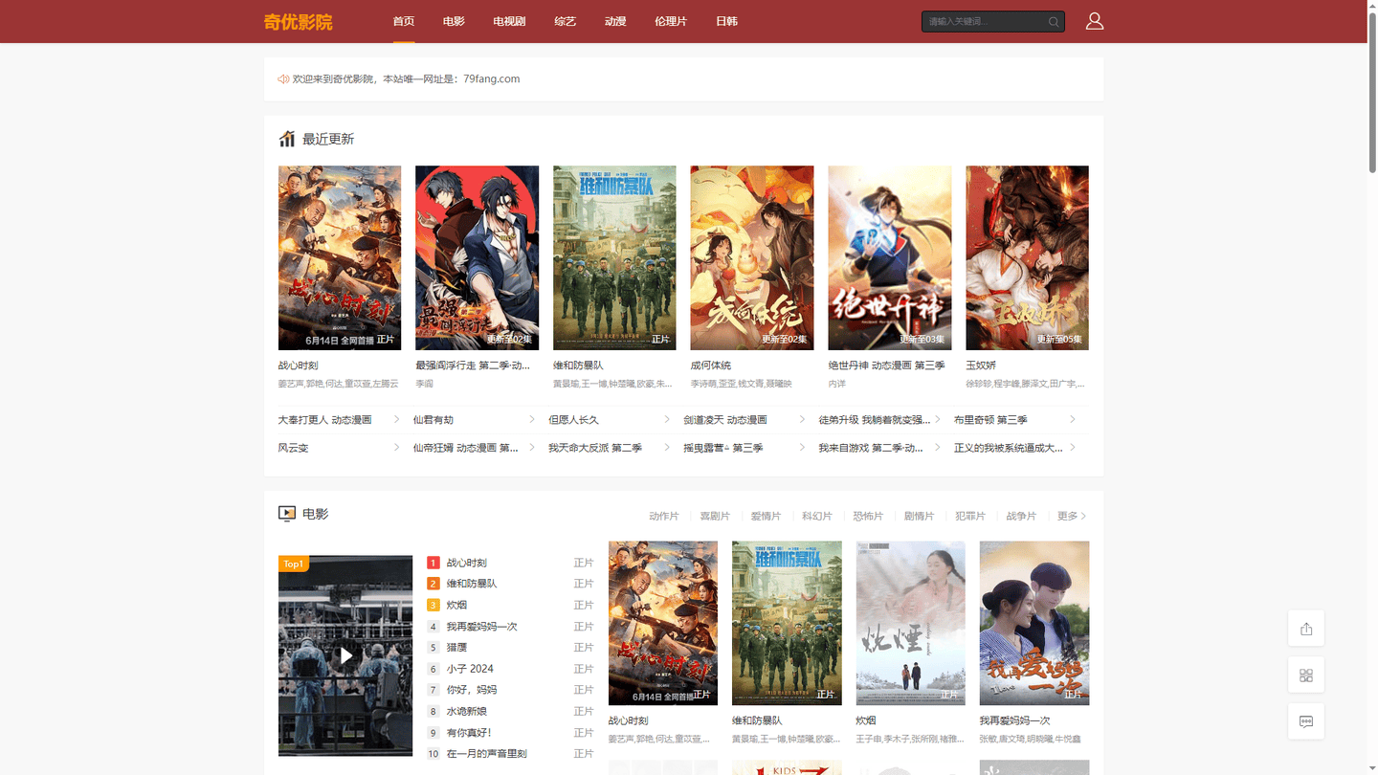This screenshot has width=1378, height=775.
Task: Open 综艺 nav menu item
Action: [x=566, y=21]
